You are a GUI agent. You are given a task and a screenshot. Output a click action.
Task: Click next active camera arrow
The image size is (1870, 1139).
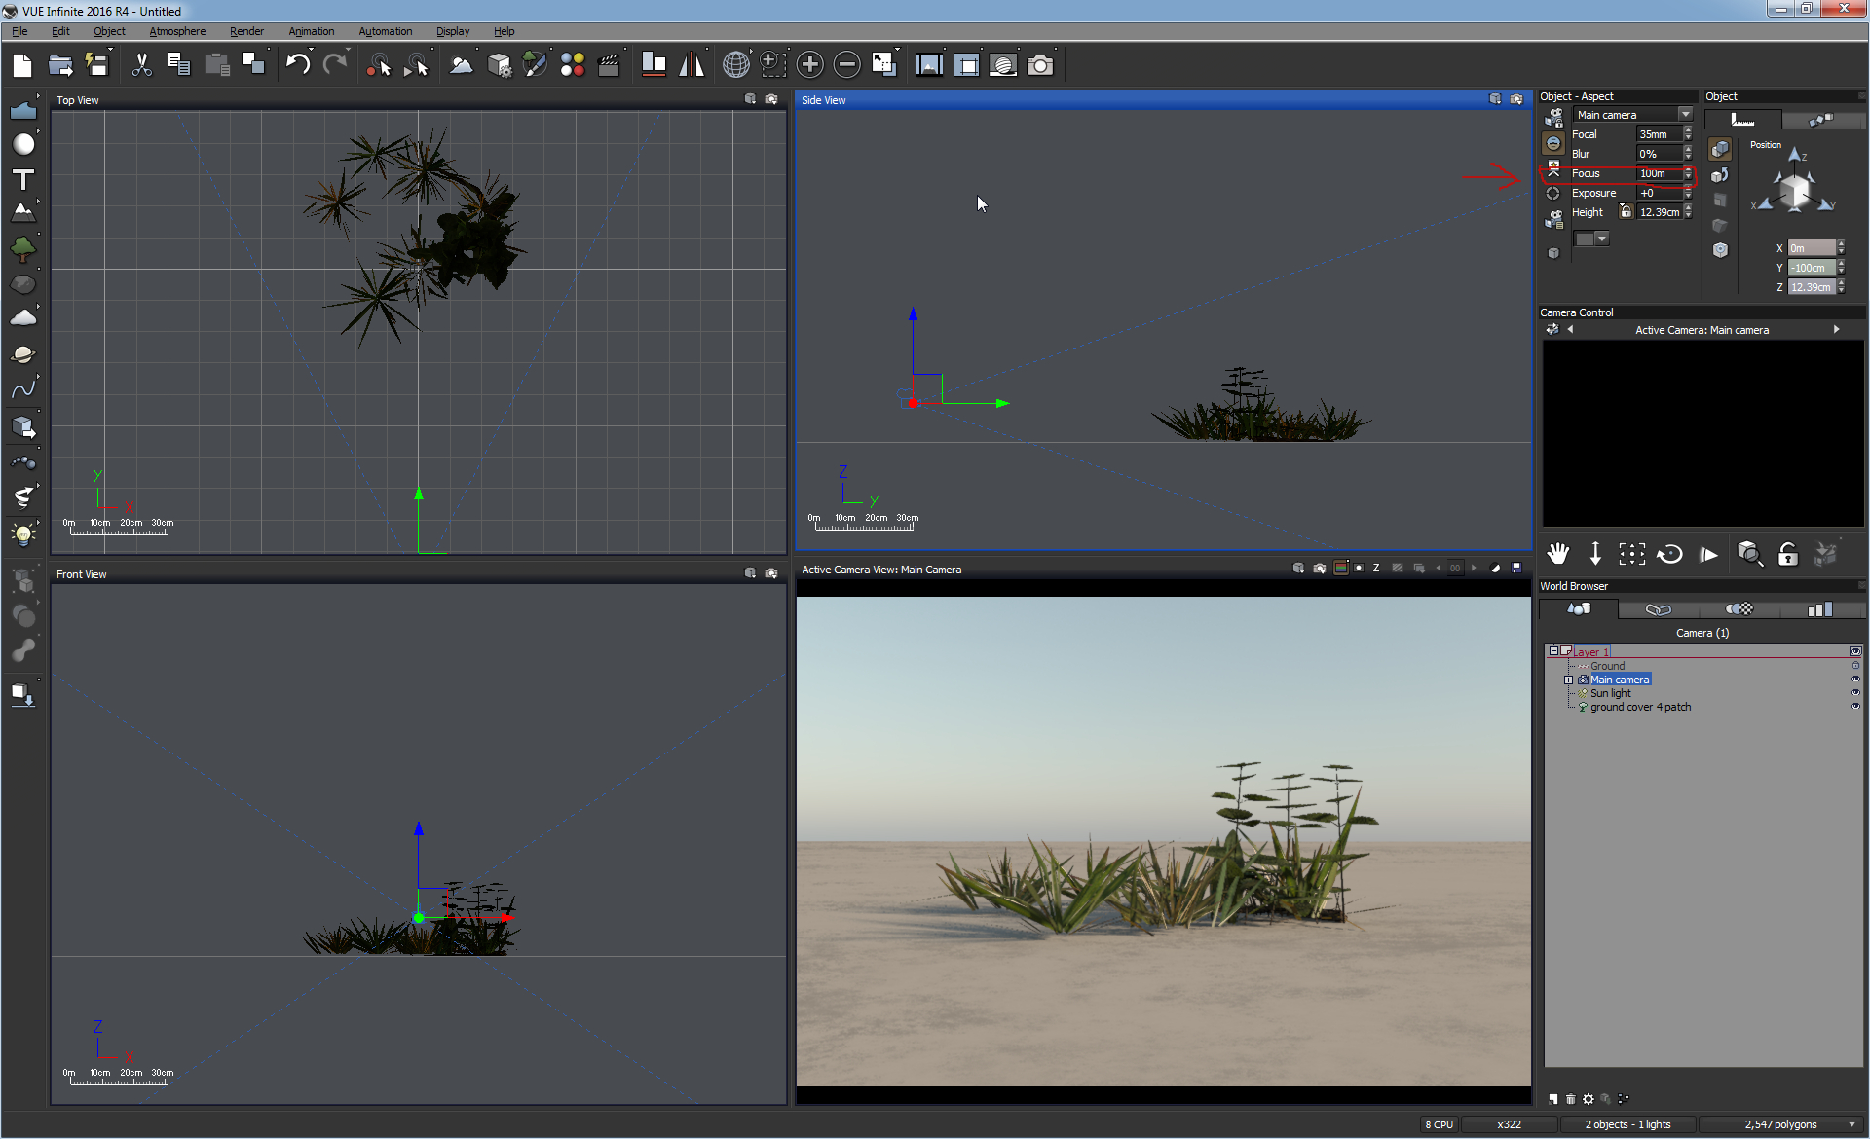pyautogui.click(x=1836, y=330)
